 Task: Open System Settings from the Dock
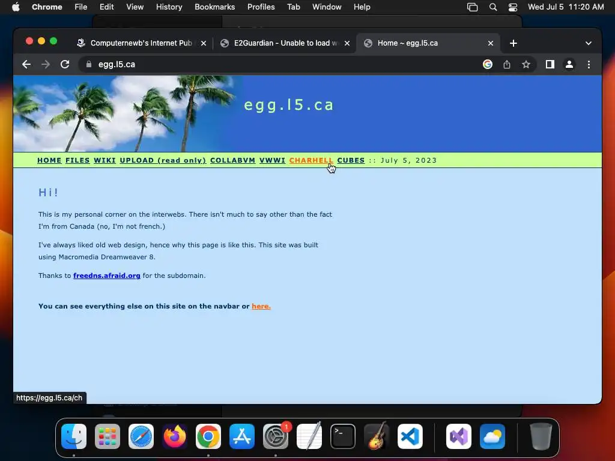coord(276,436)
